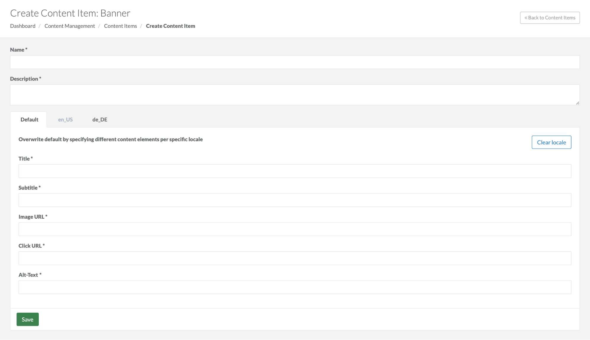Switch to the de_DE tab
The image size is (590, 340).
point(100,119)
